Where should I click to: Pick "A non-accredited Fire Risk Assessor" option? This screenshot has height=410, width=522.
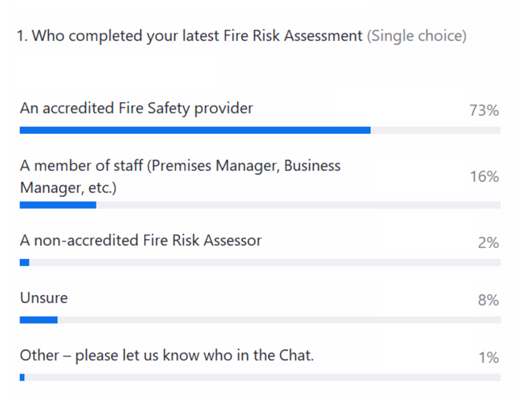[x=141, y=240]
